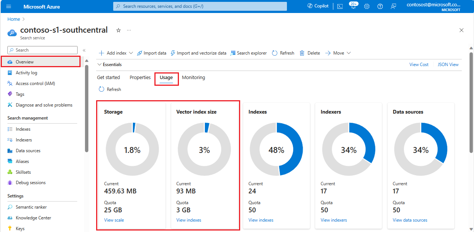Open the JSON View link

448,65
